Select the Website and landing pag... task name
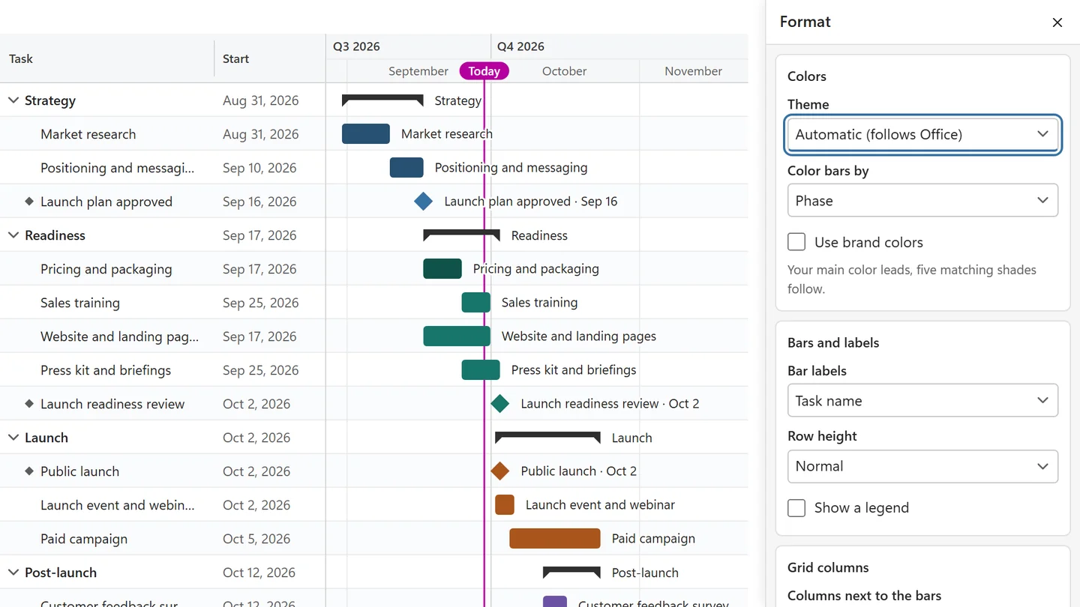Image resolution: width=1080 pixels, height=607 pixels. coord(119,336)
